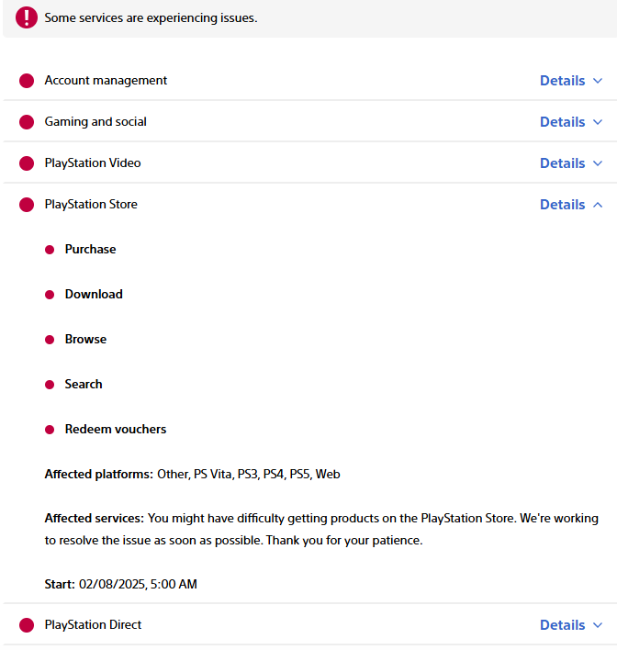617x650 pixels.
Task: Click the Gaming and social status dot
Action: click(x=27, y=122)
